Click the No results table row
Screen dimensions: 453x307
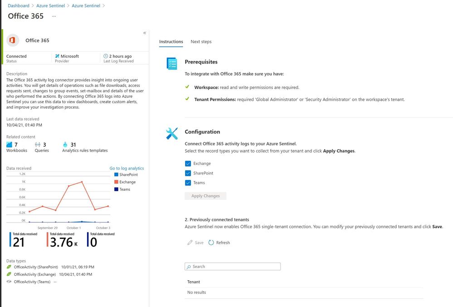point(304,292)
